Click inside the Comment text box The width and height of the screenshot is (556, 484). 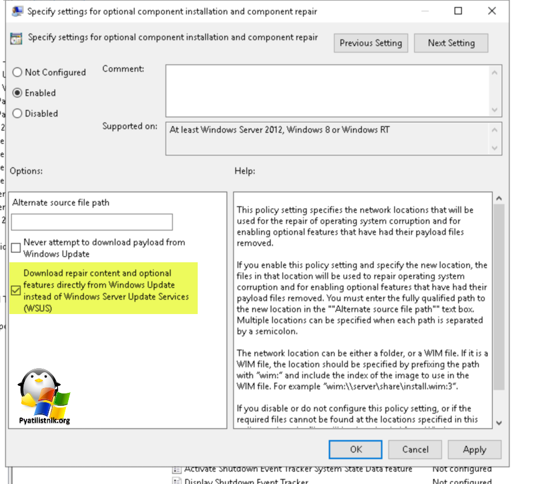pos(328,91)
